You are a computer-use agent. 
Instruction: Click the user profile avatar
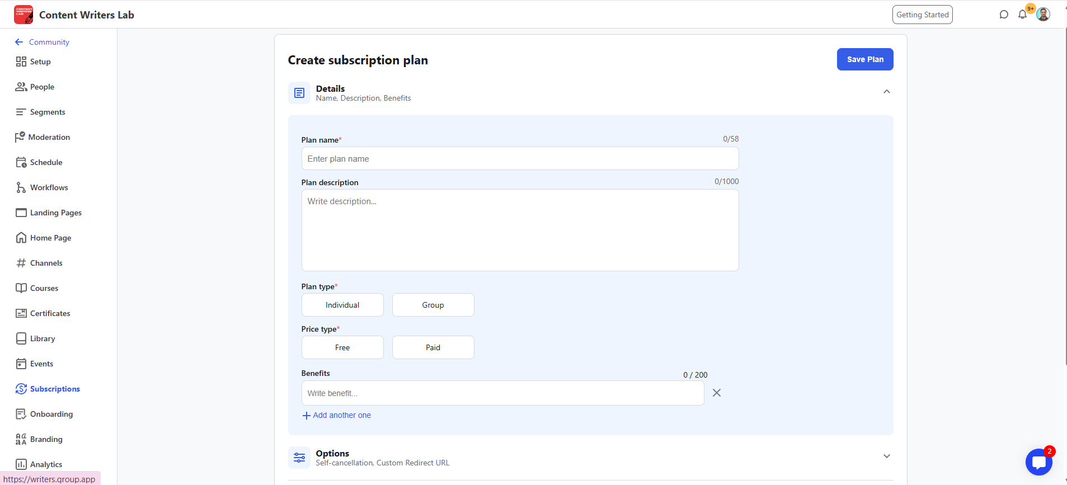[1043, 15]
